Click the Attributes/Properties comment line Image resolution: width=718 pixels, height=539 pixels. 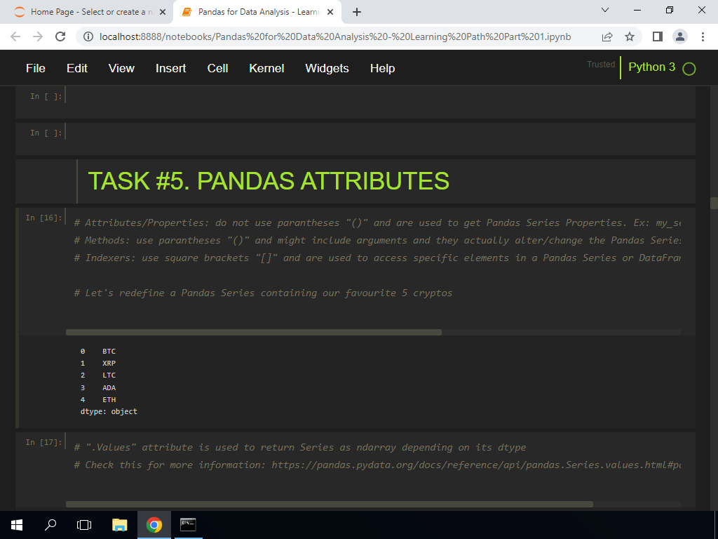(x=377, y=222)
